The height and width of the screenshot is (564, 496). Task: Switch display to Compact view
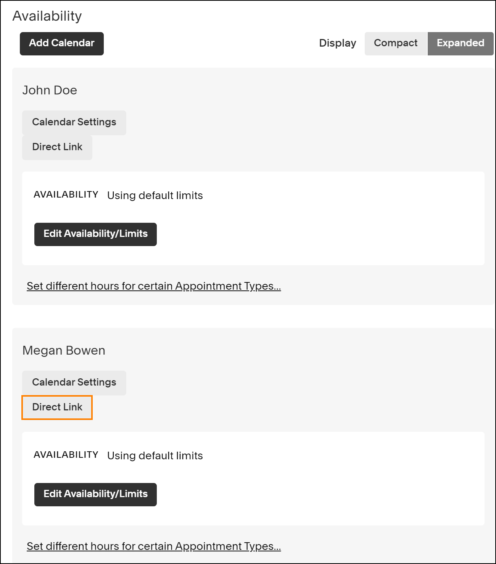click(x=396, y=44)
